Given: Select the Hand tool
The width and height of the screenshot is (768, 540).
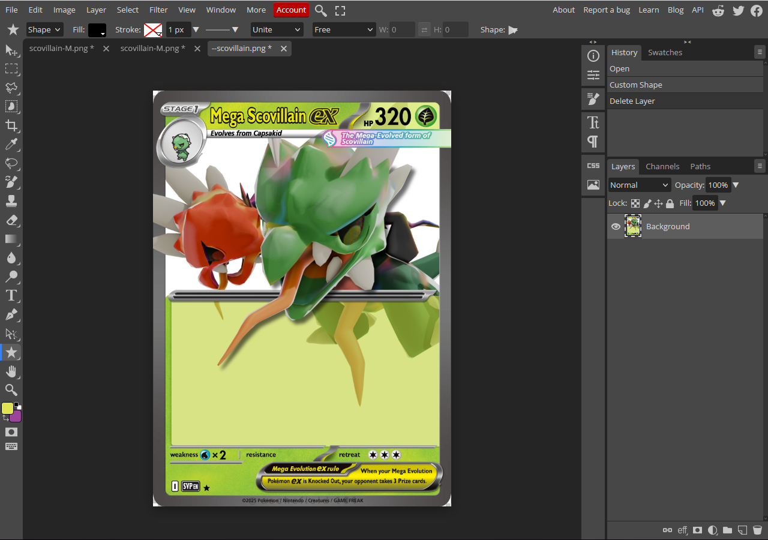Looking at the screenshot, I should tap(11, 371).
